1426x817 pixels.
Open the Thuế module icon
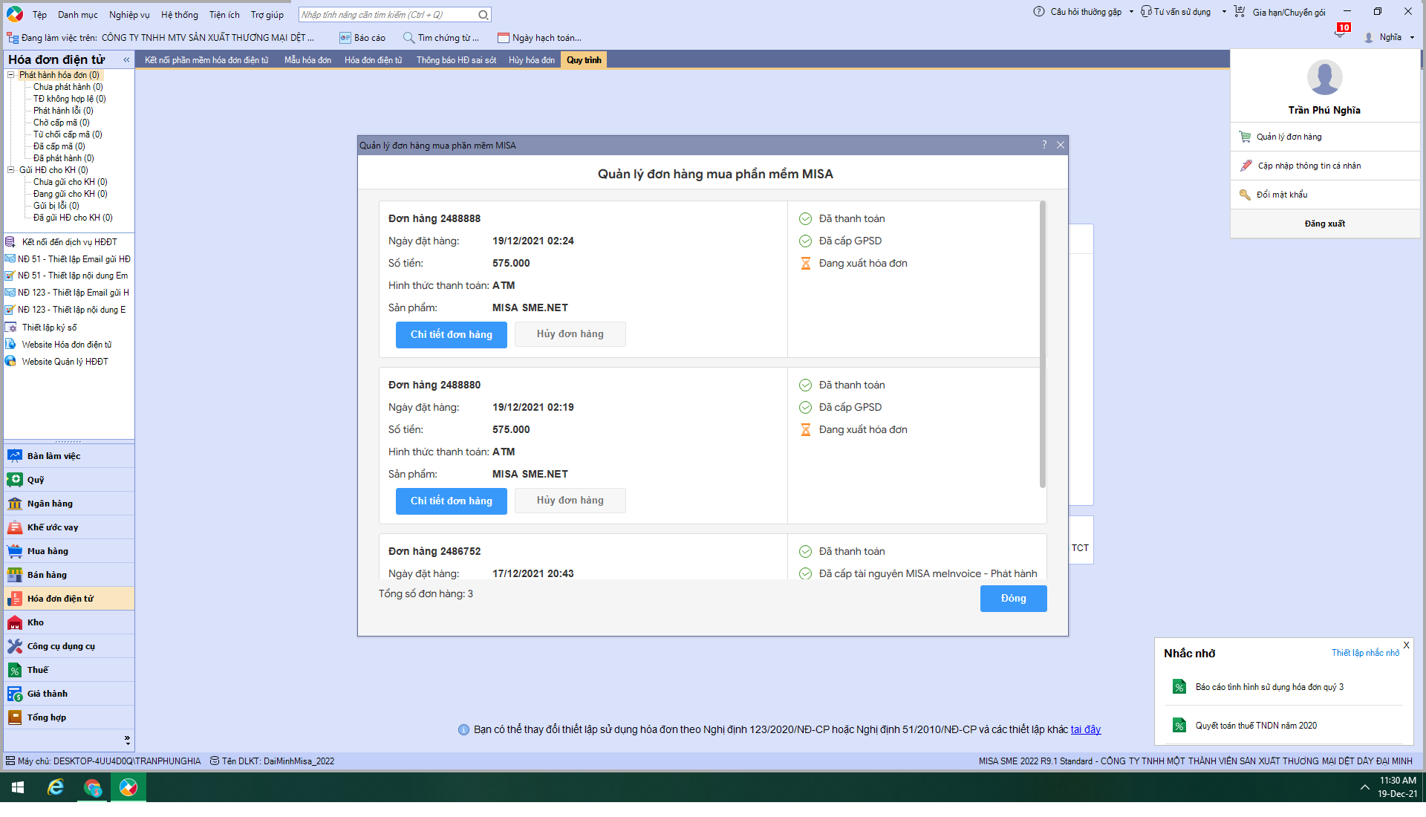pos(15,670)
